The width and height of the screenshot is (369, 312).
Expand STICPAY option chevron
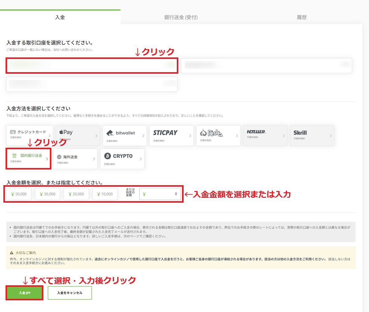[x=190, y=135]
